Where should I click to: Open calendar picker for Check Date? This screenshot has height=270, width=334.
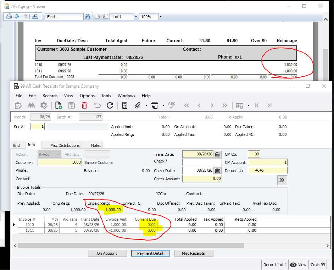pos(217,171)
